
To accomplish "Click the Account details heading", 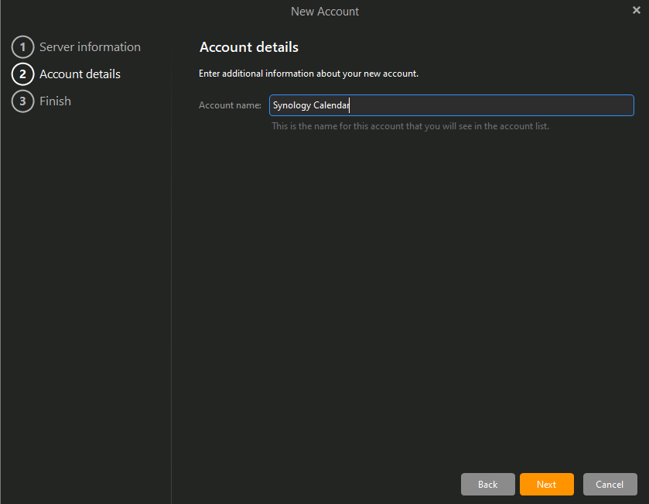I will [x=249, y=47].
